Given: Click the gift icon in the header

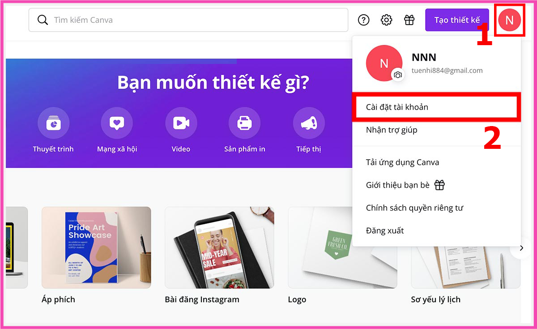Looking at the screenshot, I should [409, 20].
